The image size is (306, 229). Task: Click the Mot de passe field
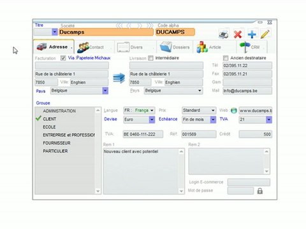click(240, 191)
